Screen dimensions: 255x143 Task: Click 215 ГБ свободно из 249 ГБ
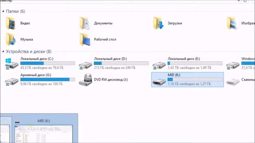pyautogui.click(x=114, y=68)
